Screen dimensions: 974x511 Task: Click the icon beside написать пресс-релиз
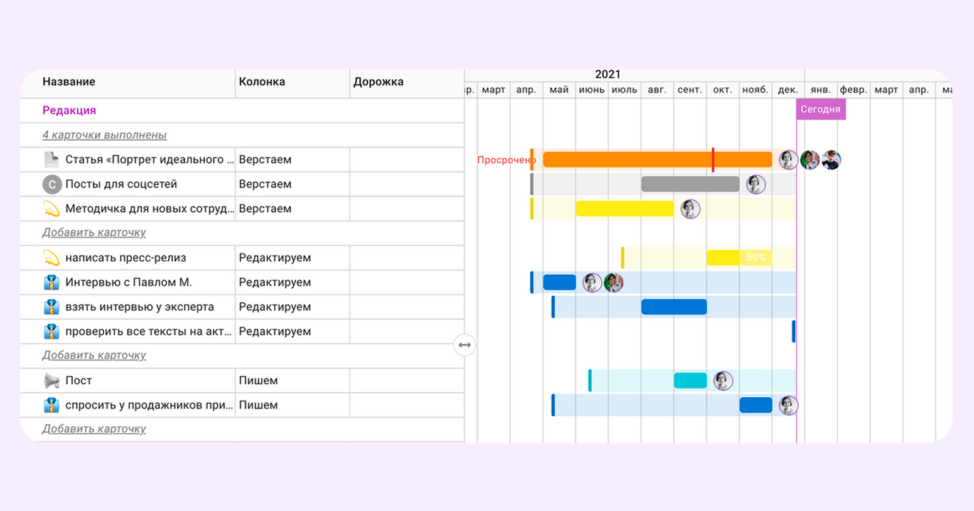point(51,258)
